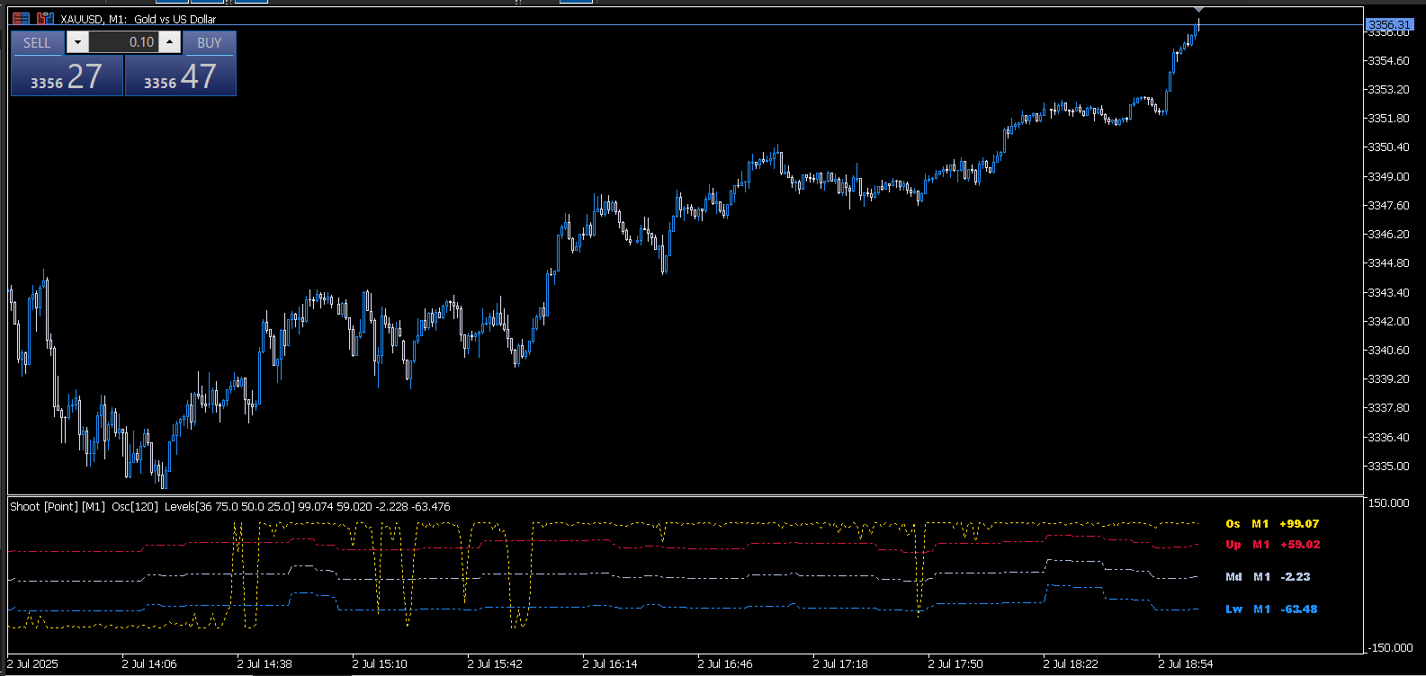Click the "Lw M1 -63.48" indicator readout
The height and width of the screenshot is (676, 1426).
(x=1271, y=609)
